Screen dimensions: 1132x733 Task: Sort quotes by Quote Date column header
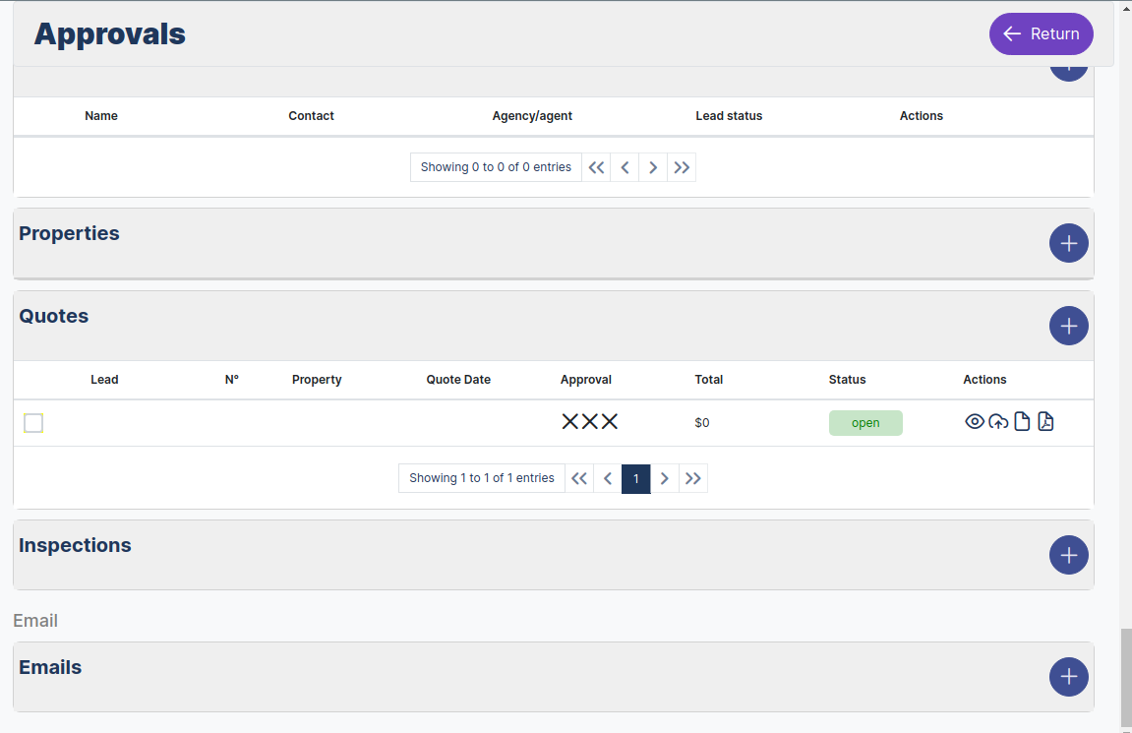[458, 380]
